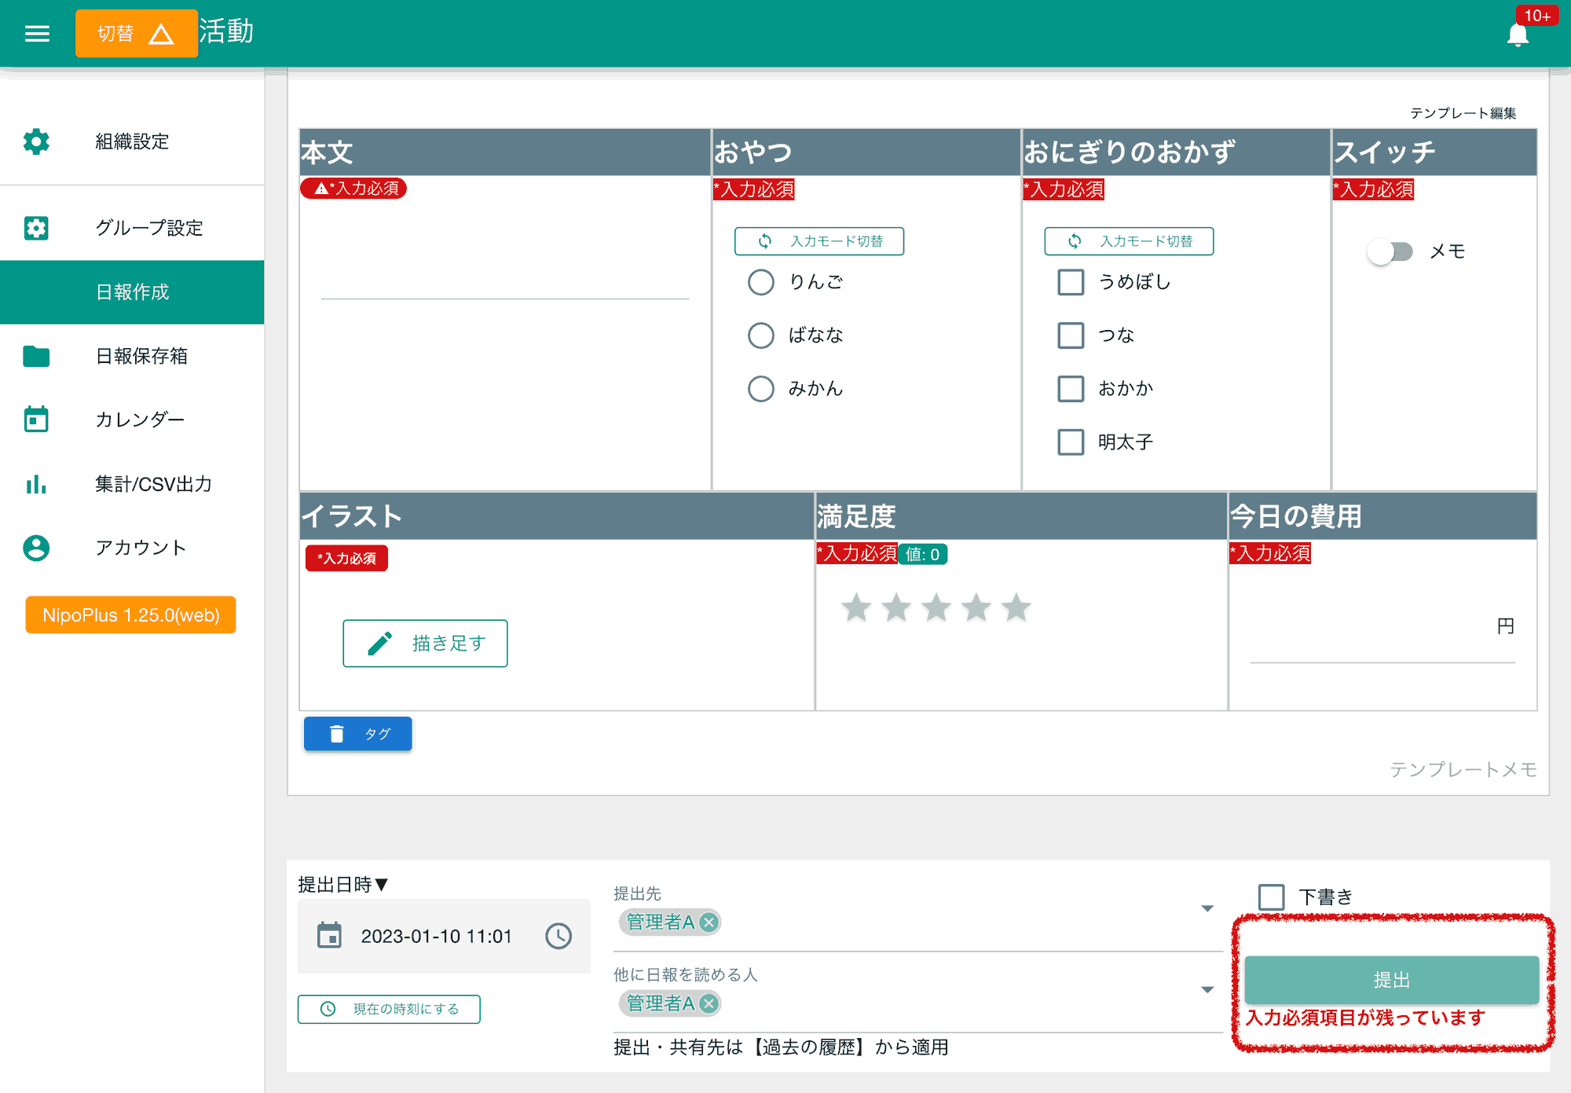Remove 管理者A chip from 提出先
This screenshot has height=1093, width=1571.
click(x=709, y=922)
